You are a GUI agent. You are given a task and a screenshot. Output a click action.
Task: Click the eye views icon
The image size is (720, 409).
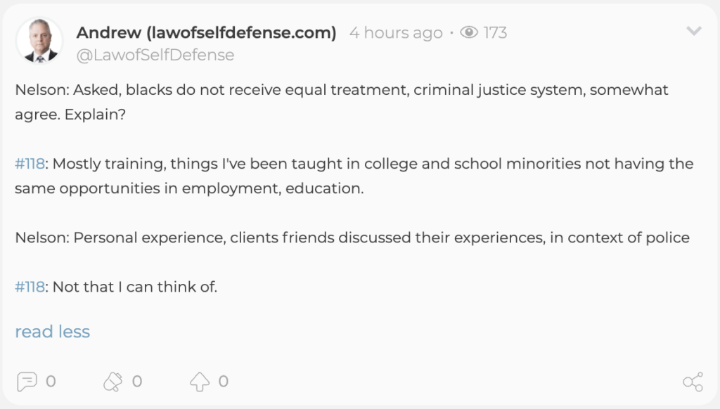click(469, 32)
